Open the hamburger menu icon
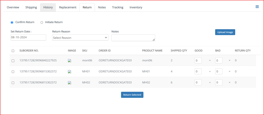The height and width of the screenshot is (115, 264). point(257,7)
